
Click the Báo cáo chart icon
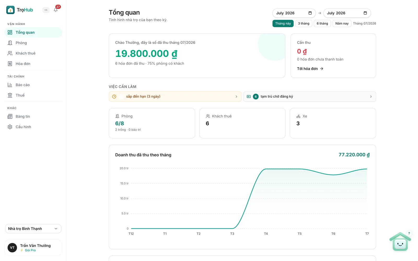(x=10, y=85)
